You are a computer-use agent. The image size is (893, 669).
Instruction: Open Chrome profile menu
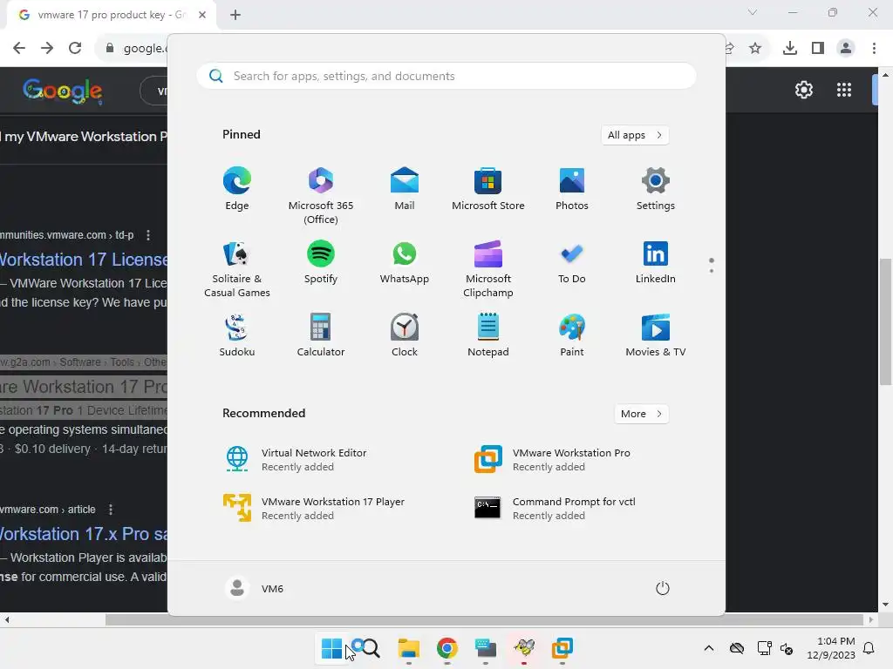click(x=846, y=48)
